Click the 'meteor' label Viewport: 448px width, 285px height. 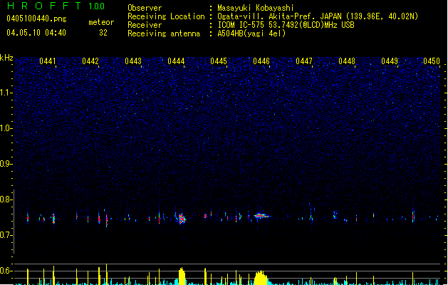click(x=101, y=22)
